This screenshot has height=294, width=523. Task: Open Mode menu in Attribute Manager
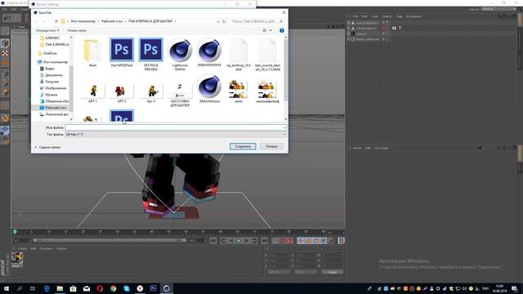(357, 148)
